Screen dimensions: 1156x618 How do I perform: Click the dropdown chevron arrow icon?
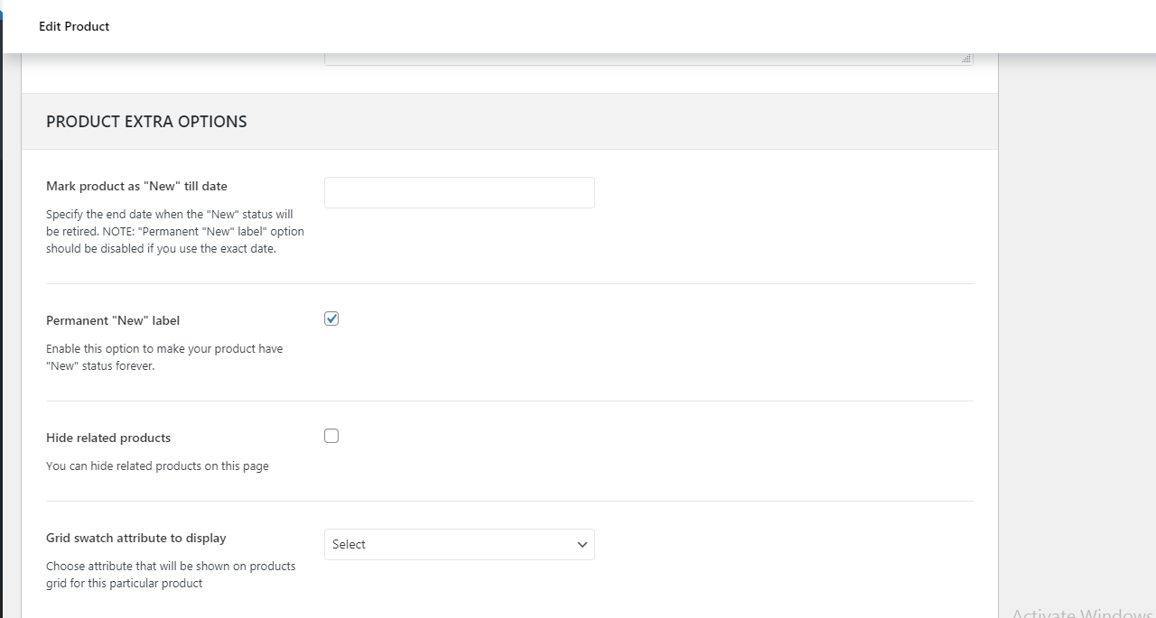[x=582, y=545]
